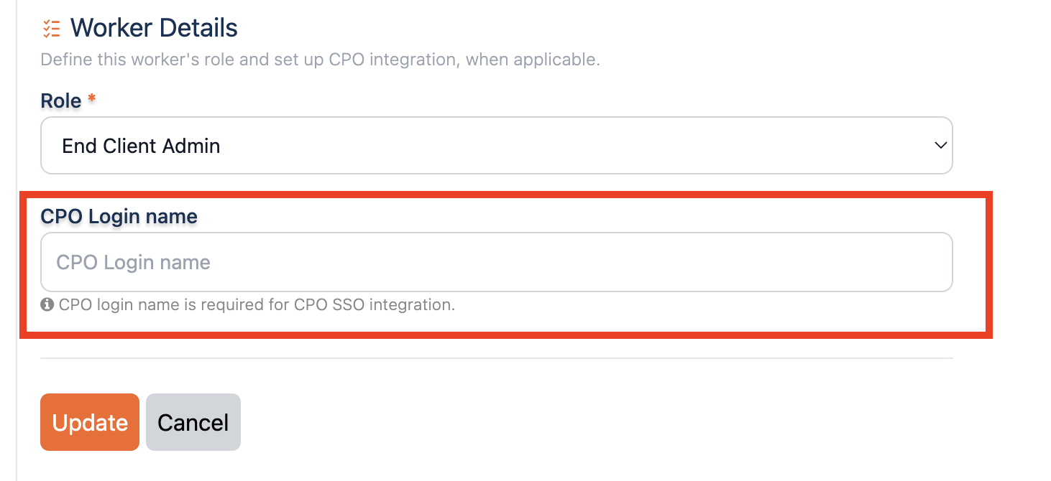Click the left vertical border line
The image size is (1051, 481).
17,240
